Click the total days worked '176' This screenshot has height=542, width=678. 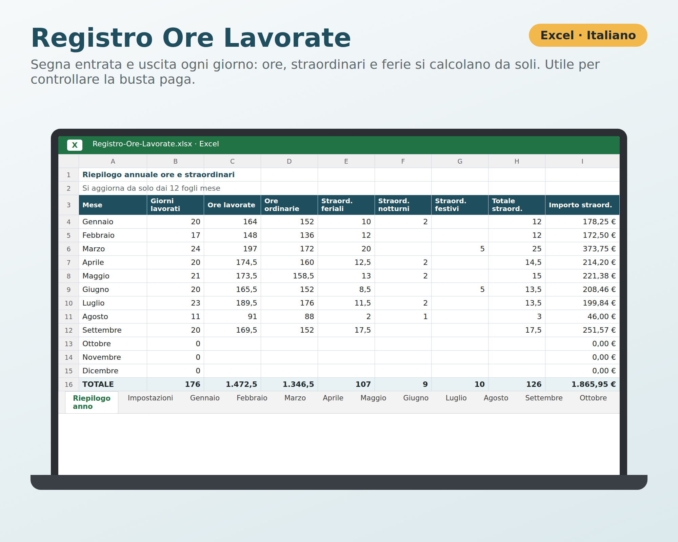175,384
